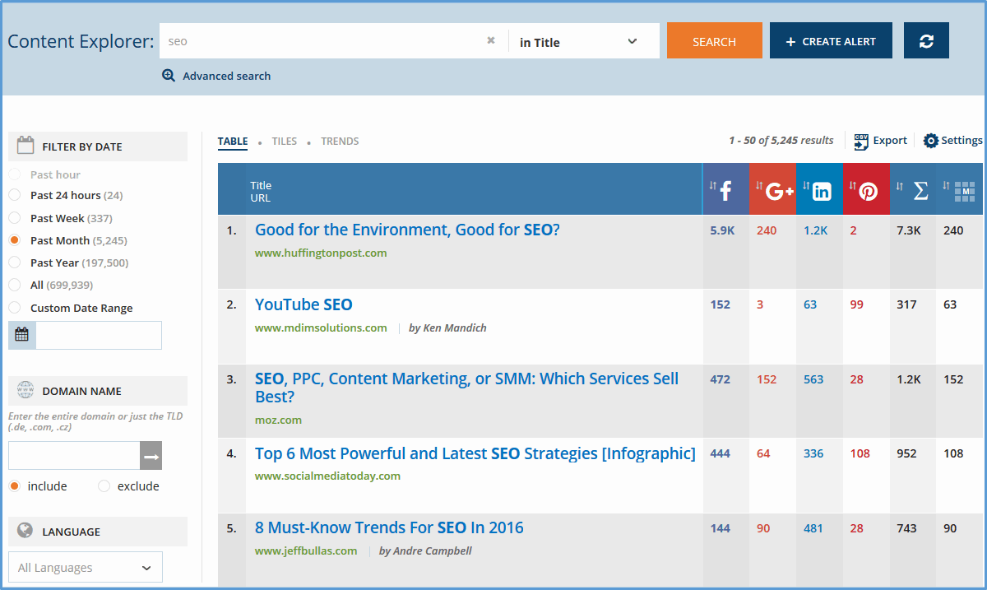Screen dimensions: 987x590
Task: Click the orange SEARCH button
Action: [715, 40]
